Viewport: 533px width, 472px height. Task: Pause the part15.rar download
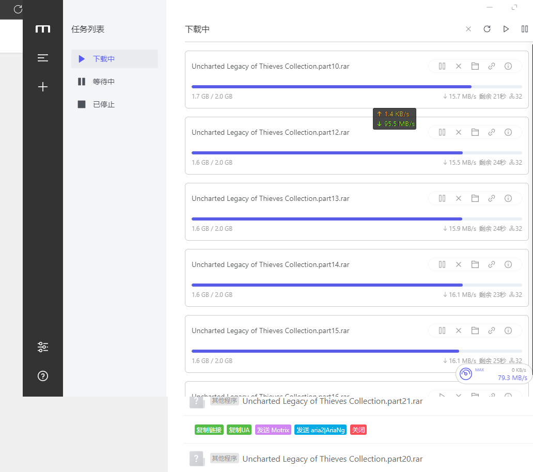point(442,331)
